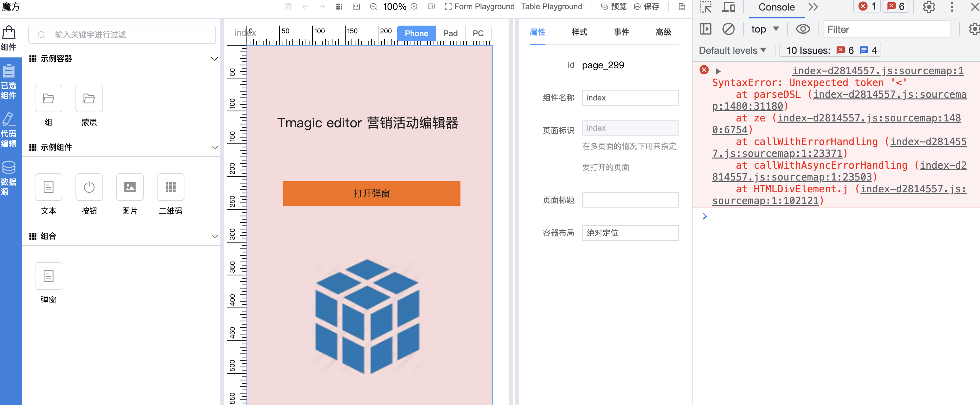Click the delete trash icon in toolbar
Screen dimensions: 980x405
tap(288, 7)
